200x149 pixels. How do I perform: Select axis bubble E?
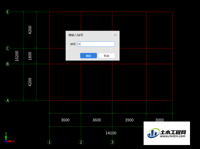[8, 12]
